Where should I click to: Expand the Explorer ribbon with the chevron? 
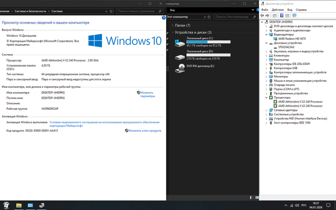pyautogui.click(x=253, y=10)
